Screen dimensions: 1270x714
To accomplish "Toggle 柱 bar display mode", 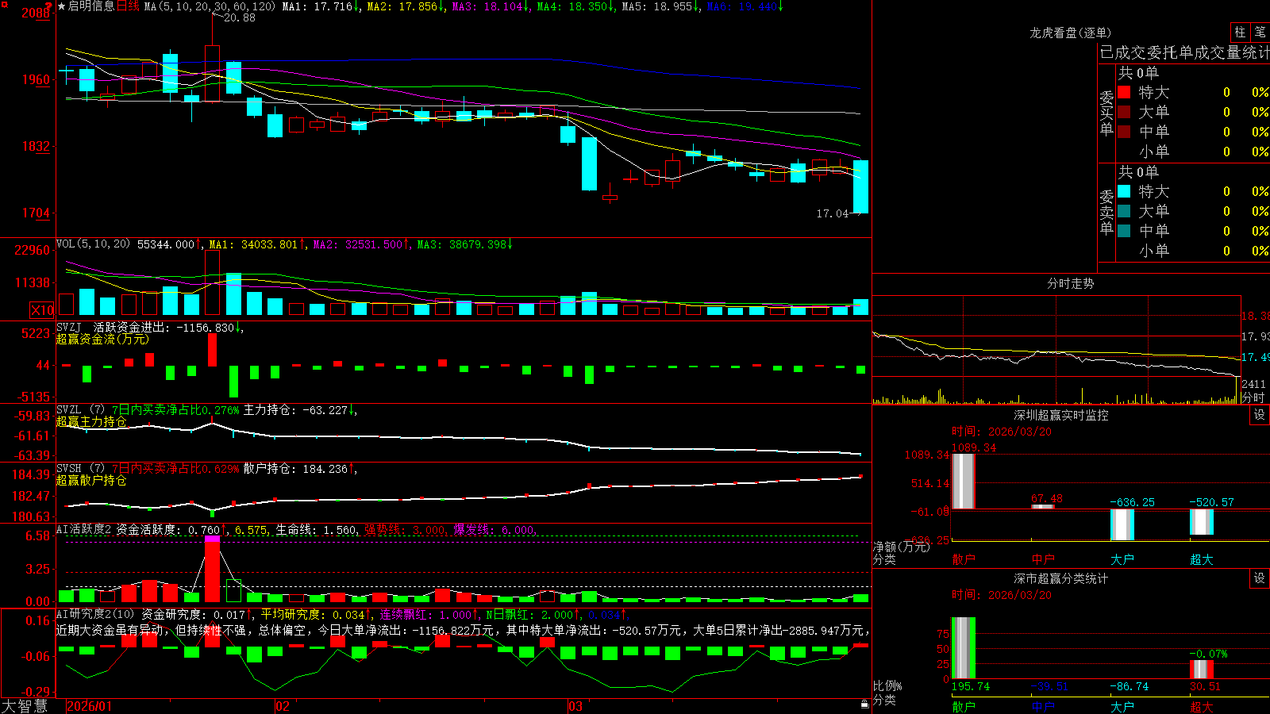I will [x=1240, y=32].
